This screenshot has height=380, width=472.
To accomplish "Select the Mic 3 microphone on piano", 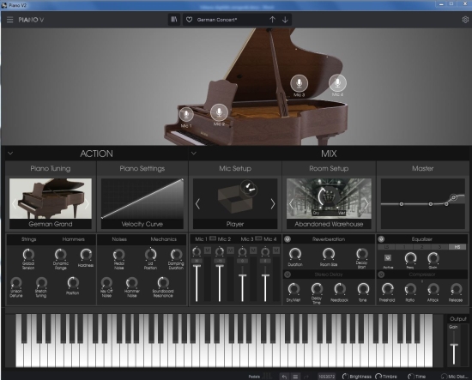I will [x=299, y=83].
